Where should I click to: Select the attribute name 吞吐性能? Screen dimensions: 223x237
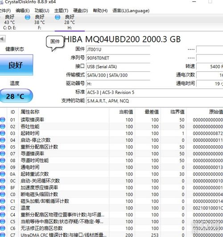30,127
